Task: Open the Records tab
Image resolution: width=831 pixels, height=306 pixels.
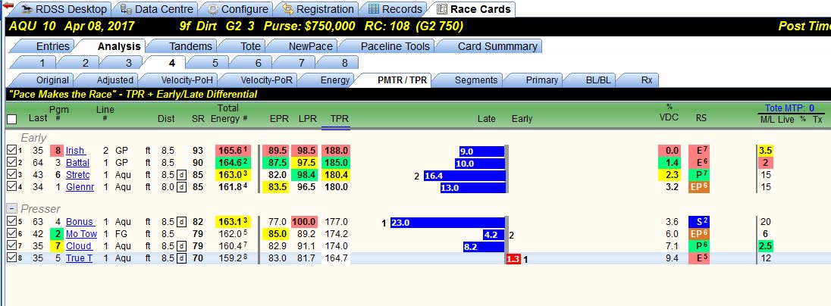Action: click(395, 9)
